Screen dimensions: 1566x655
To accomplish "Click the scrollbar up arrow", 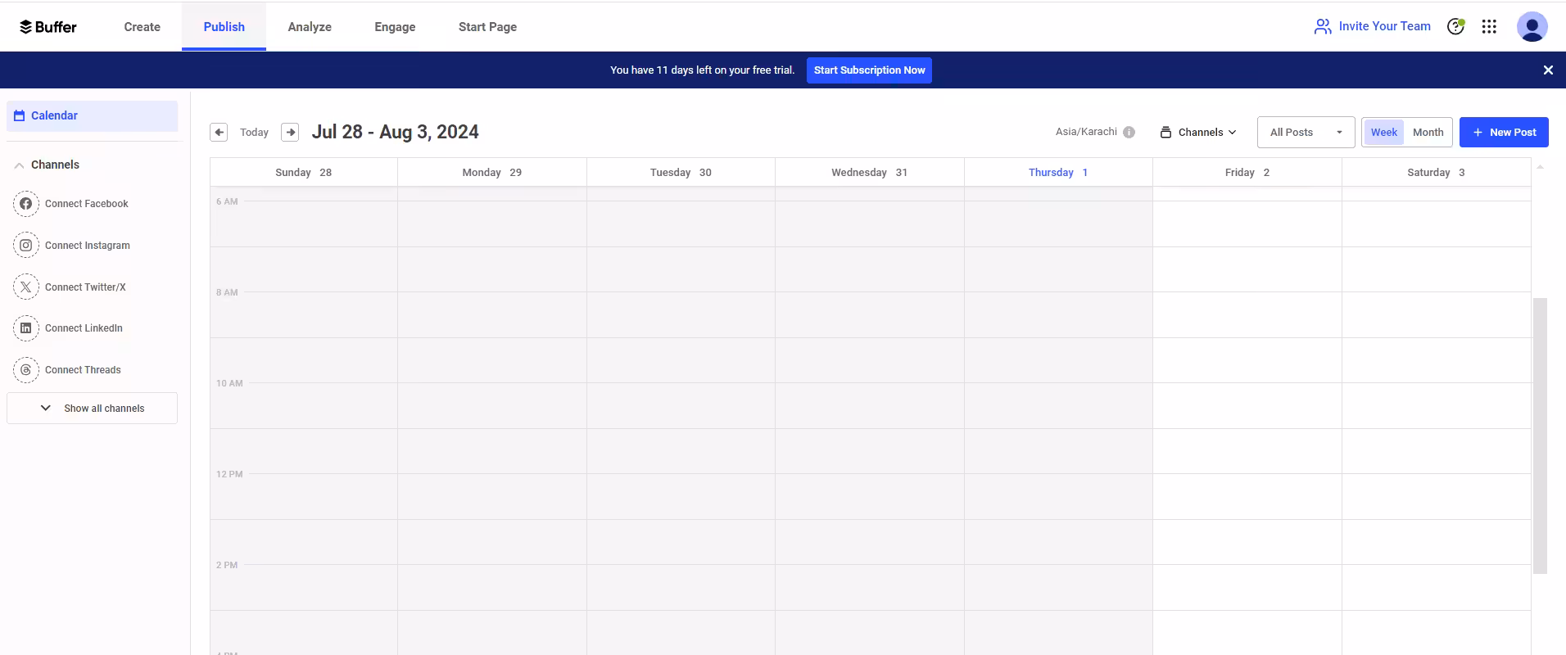I will click(1540, 167).
